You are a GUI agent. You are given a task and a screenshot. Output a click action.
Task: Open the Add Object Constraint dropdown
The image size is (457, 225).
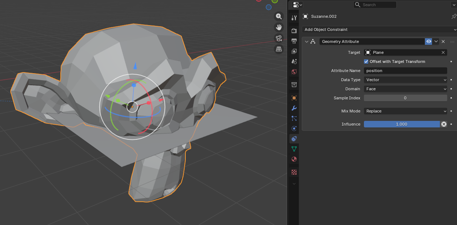point(379,29)
